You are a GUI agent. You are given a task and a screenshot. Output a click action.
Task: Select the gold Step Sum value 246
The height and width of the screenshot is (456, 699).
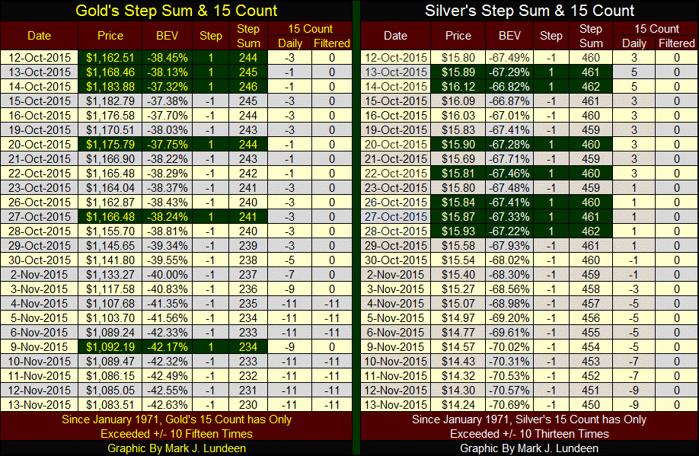pyautogui.click(x=248, y=86)
